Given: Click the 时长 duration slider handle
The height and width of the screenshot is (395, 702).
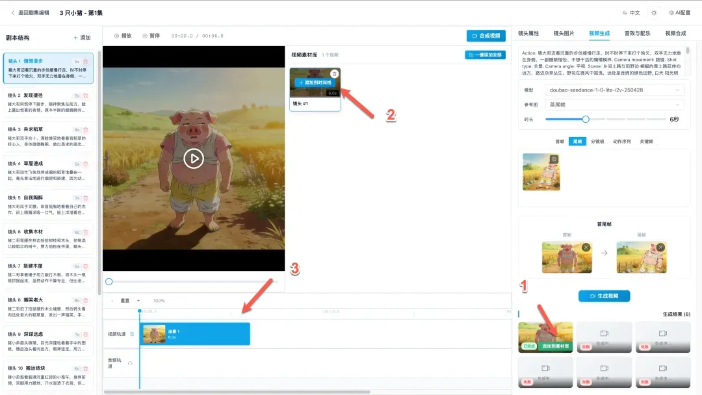Looking at the screenshot, I should [586, 120].
